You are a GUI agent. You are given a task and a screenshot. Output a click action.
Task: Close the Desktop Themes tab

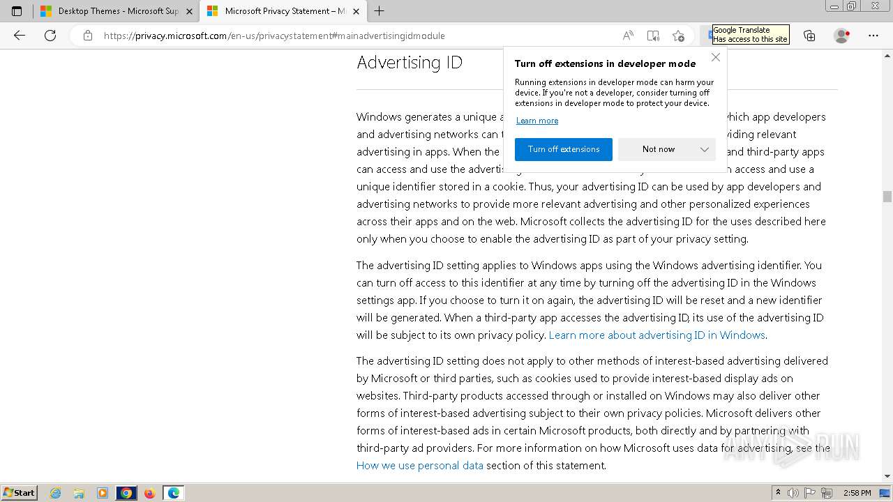189,11
